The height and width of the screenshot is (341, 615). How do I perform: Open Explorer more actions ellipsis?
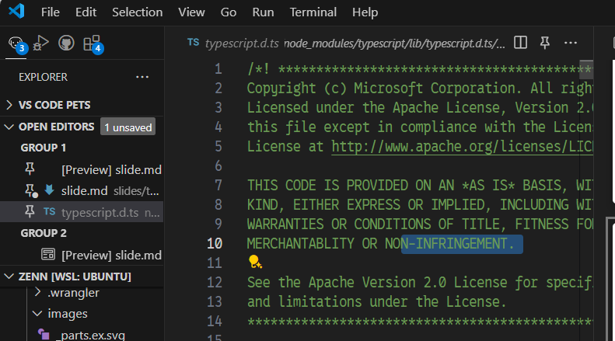(142, 77)
